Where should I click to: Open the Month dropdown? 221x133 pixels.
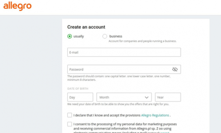point(124,97)
